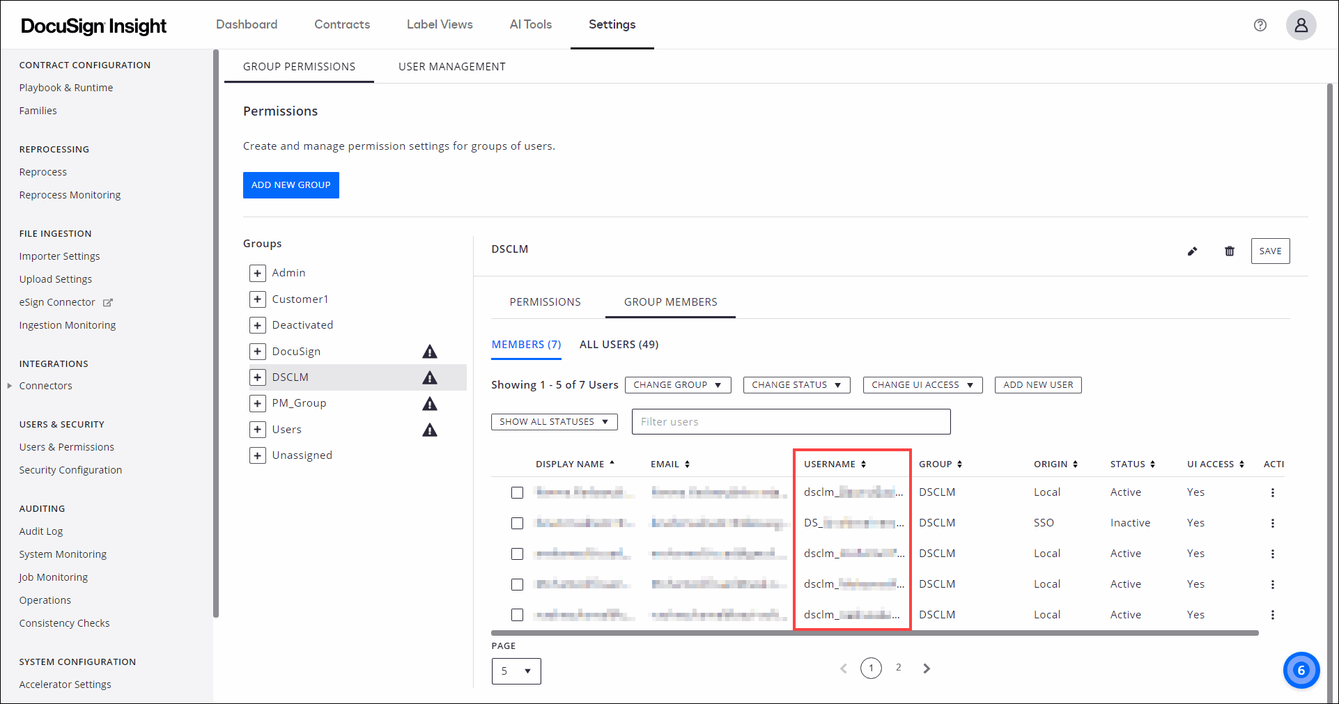Sort by Group column header
Screen dimensions: 1339x704
pyautogui.click(x=941, y=464)
